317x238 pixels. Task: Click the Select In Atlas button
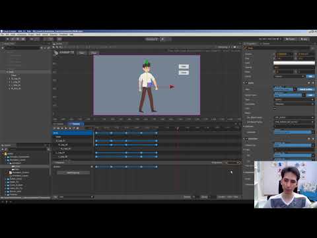(x=306, y=89)
